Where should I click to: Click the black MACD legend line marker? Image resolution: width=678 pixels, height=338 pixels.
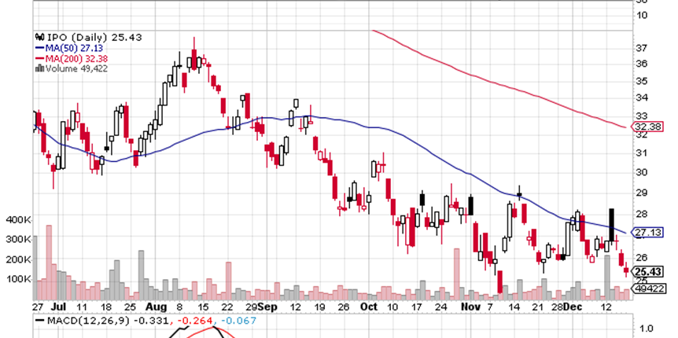(x=38, y=321)
